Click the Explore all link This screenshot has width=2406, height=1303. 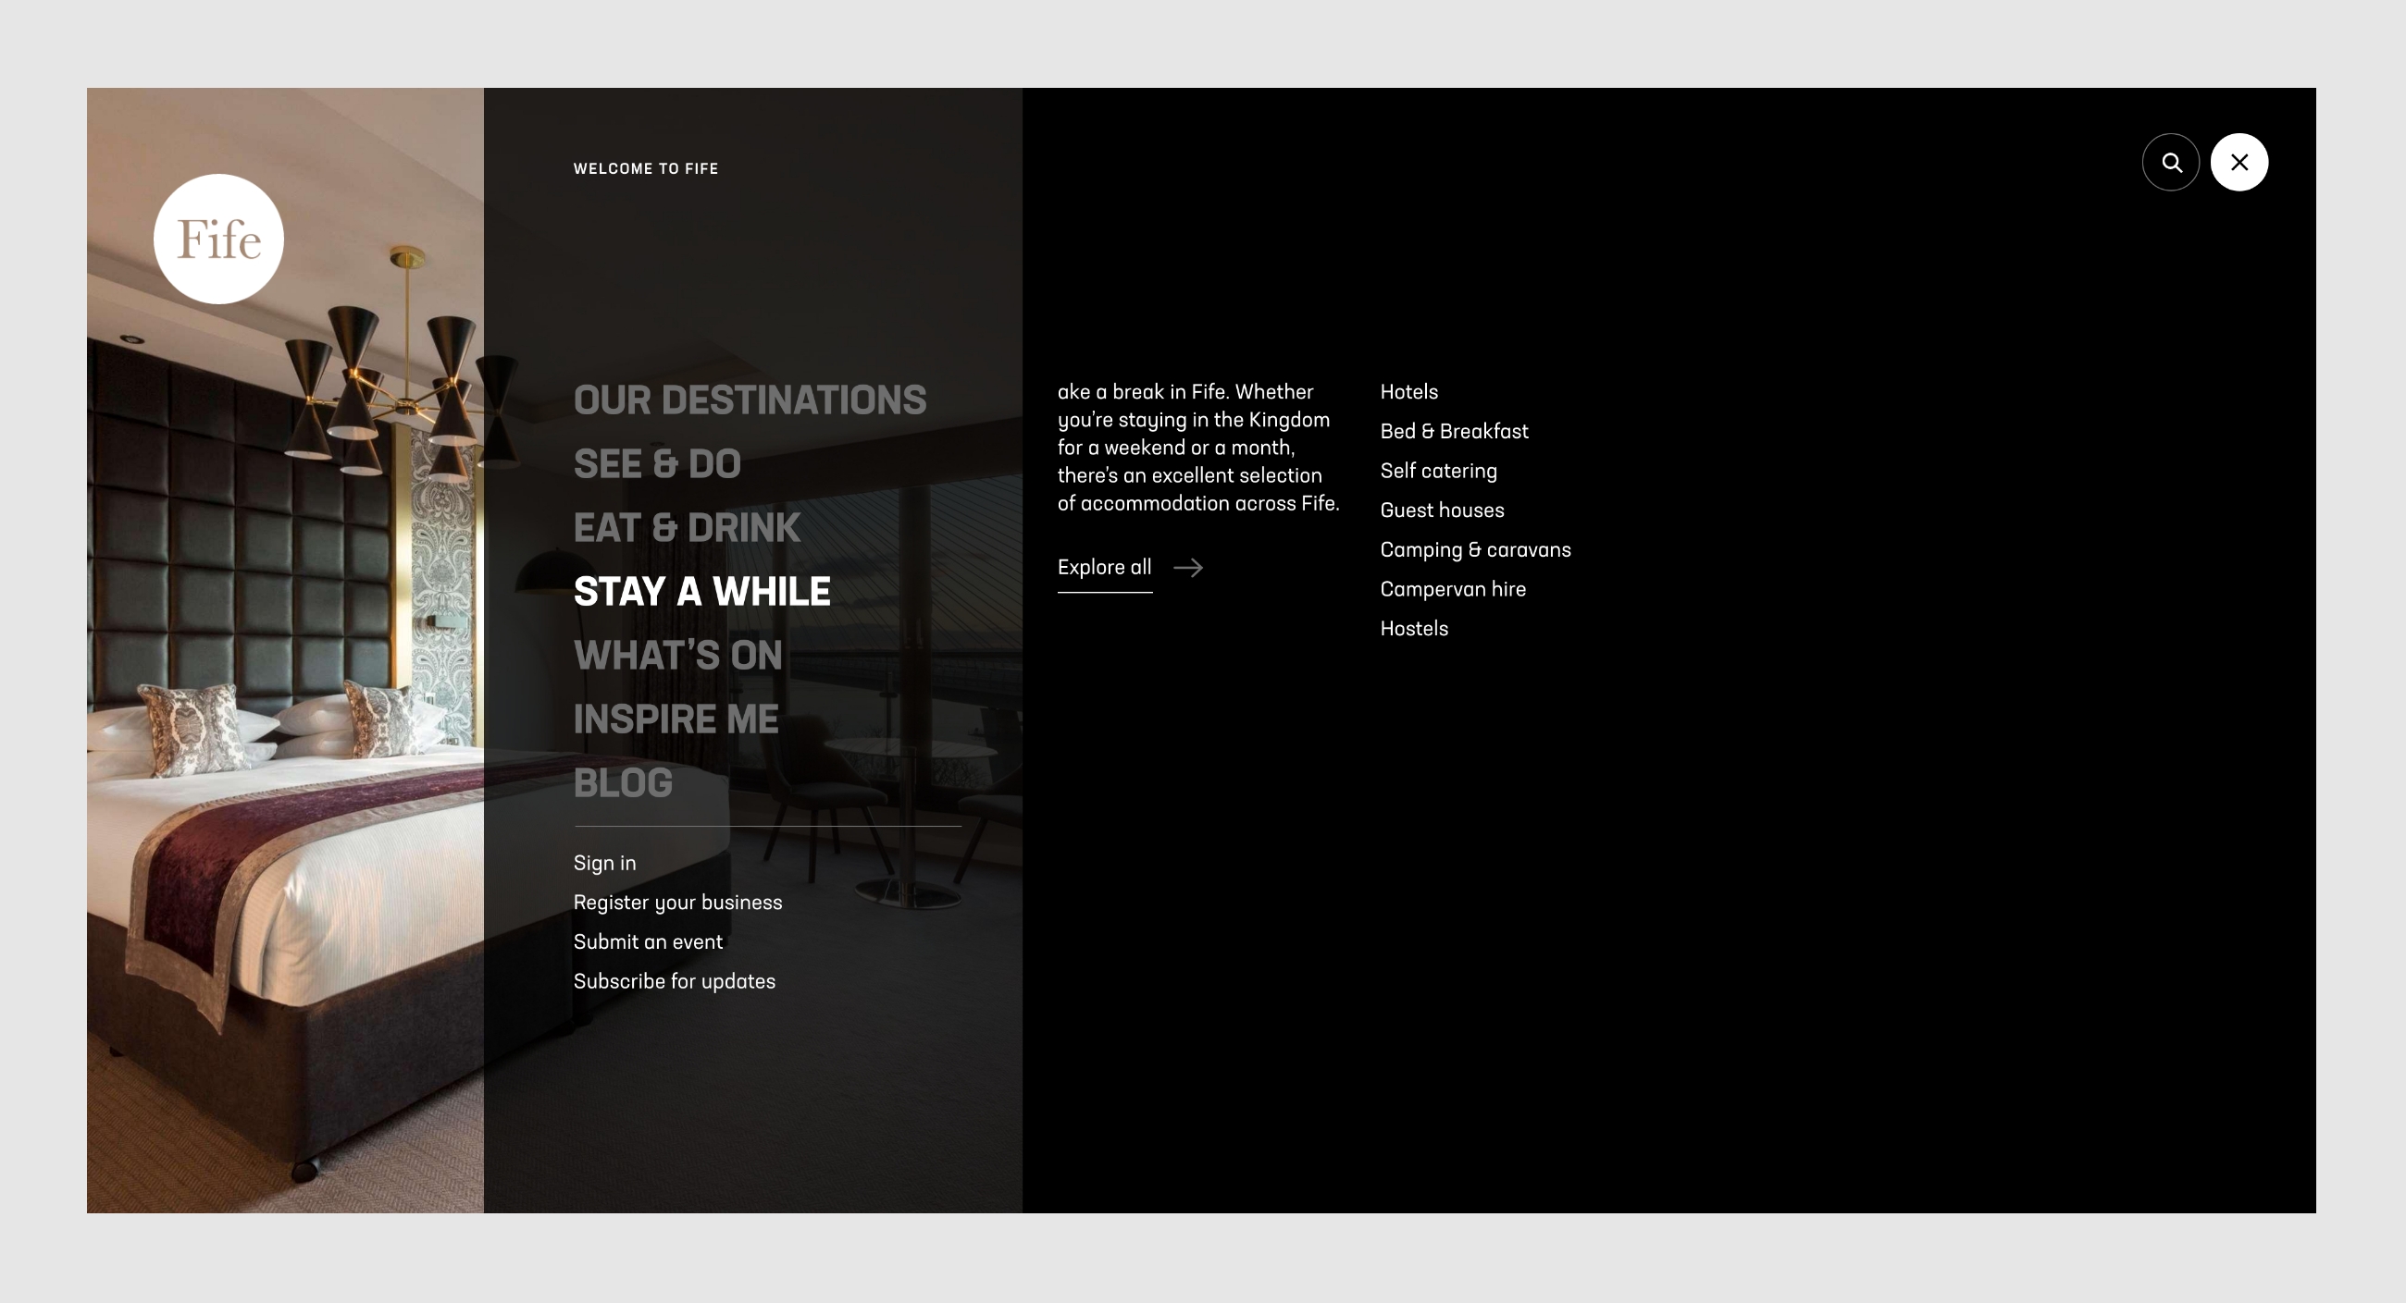pyautogui.click(x=1104, y=568)
